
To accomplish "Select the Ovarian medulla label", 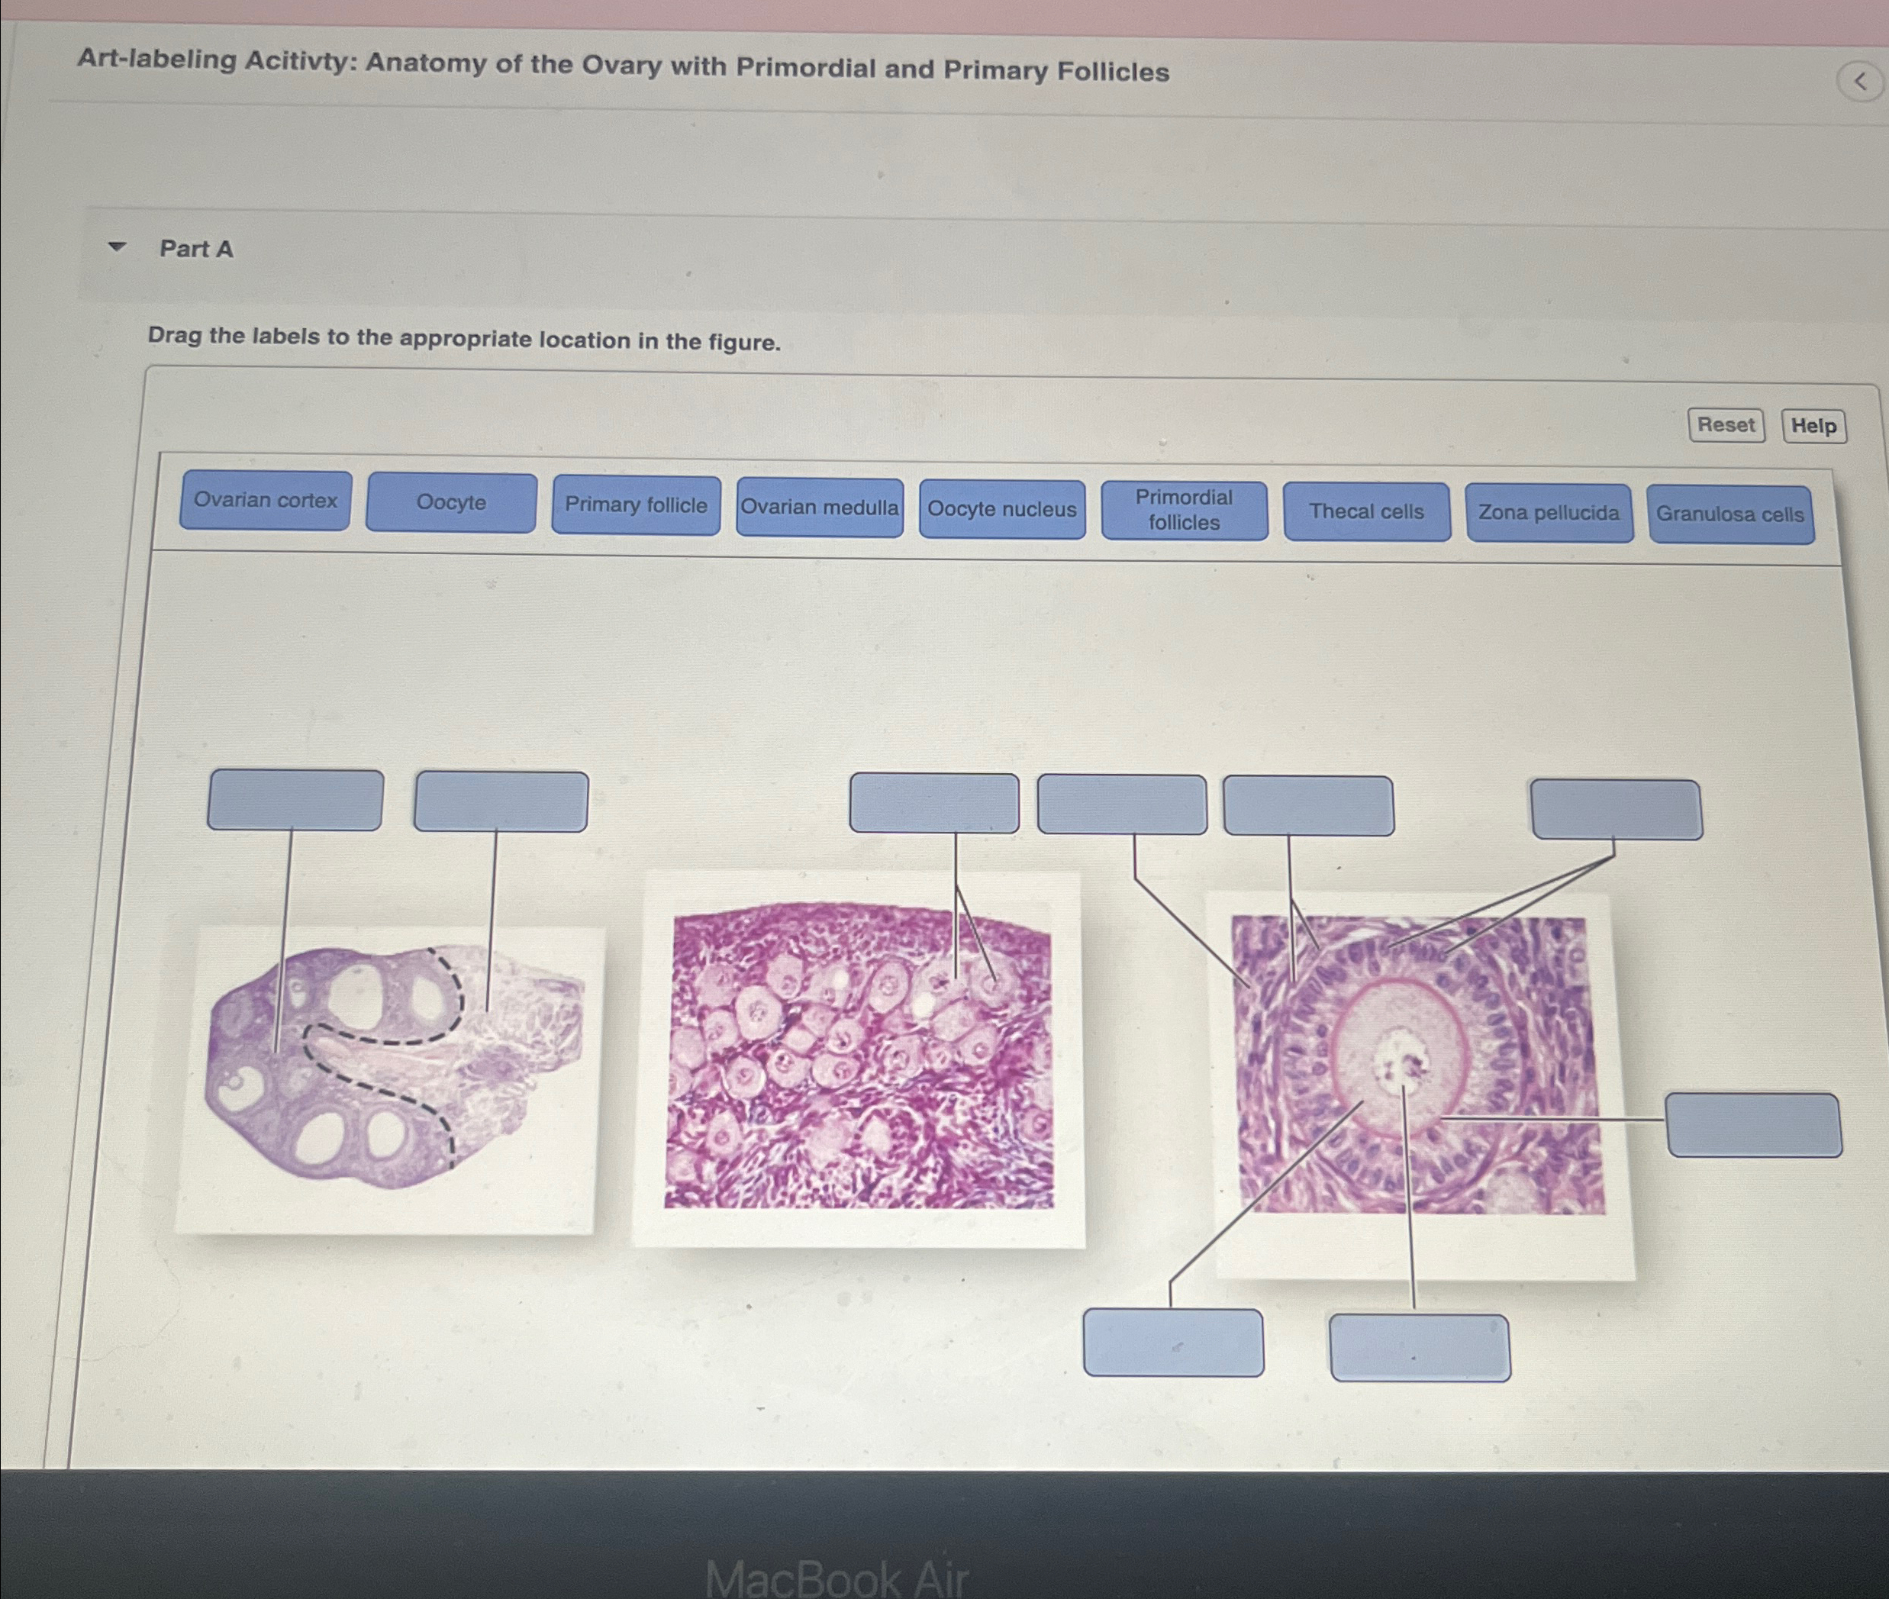I will coord(820,508).
